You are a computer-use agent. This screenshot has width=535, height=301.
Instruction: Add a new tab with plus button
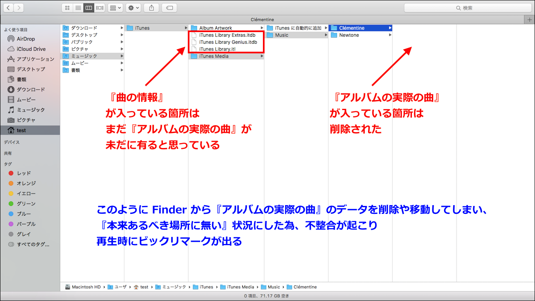[x=530, y=20]
